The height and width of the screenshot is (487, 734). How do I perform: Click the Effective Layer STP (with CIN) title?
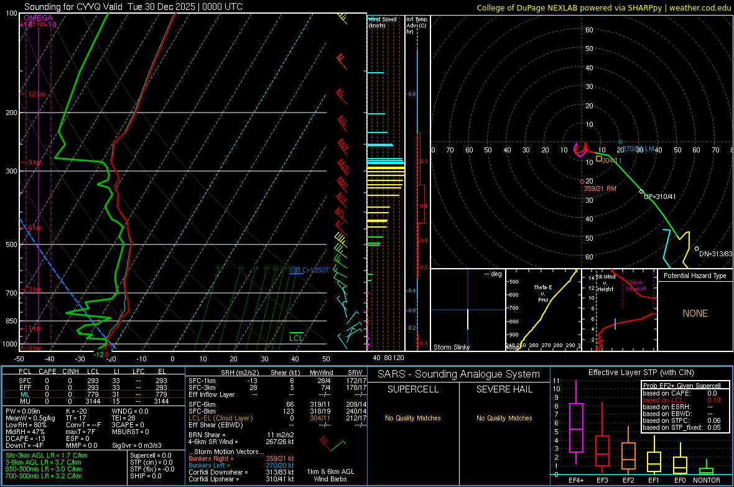641,373
